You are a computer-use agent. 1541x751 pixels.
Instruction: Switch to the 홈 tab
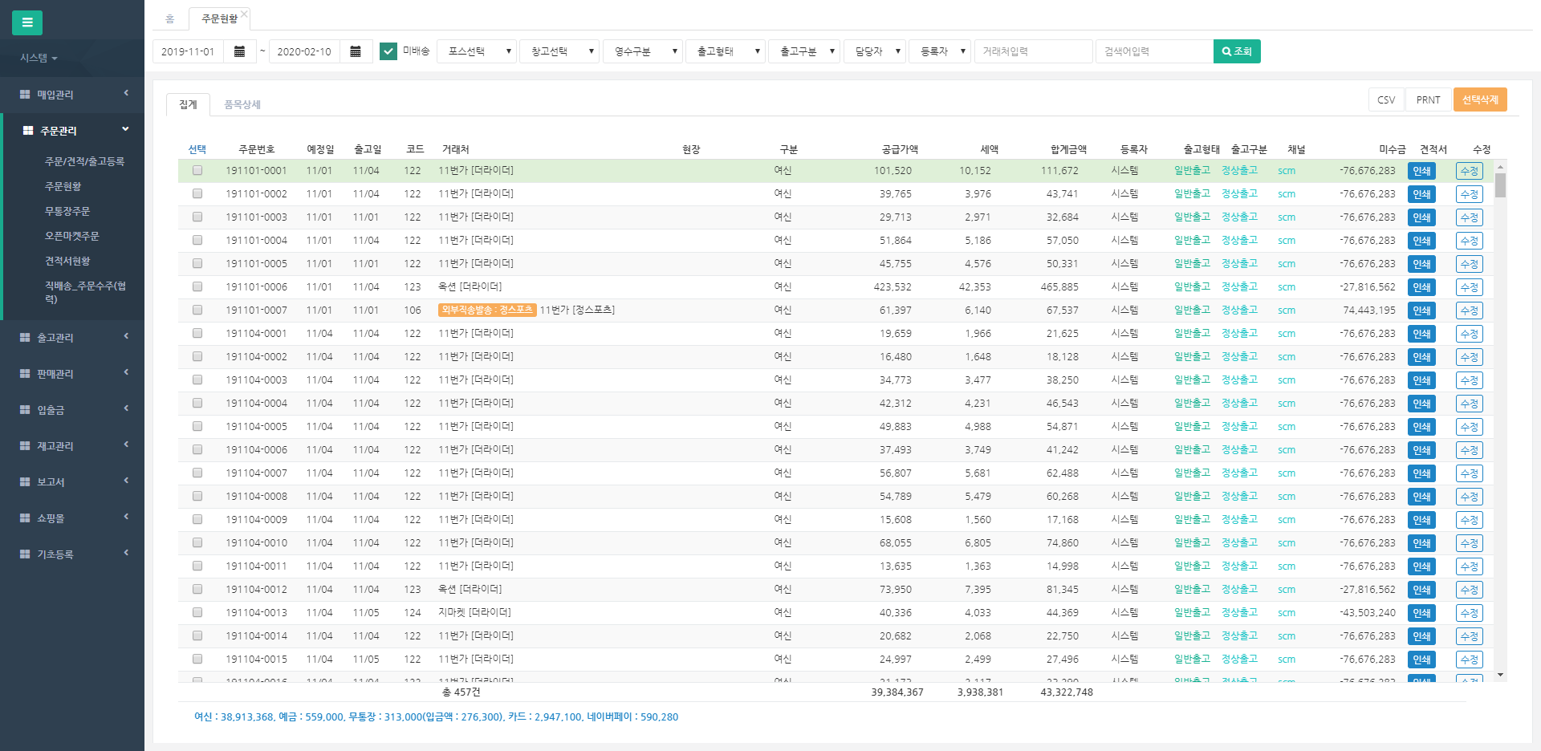pos(170,19)
